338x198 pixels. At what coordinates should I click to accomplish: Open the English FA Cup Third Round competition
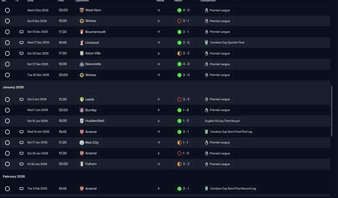222,121
